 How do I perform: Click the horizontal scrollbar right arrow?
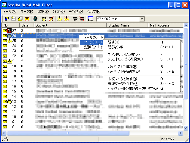tap(180, 133)
